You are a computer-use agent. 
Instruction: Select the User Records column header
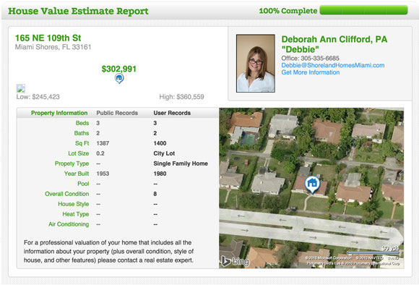tap(172, 113)
